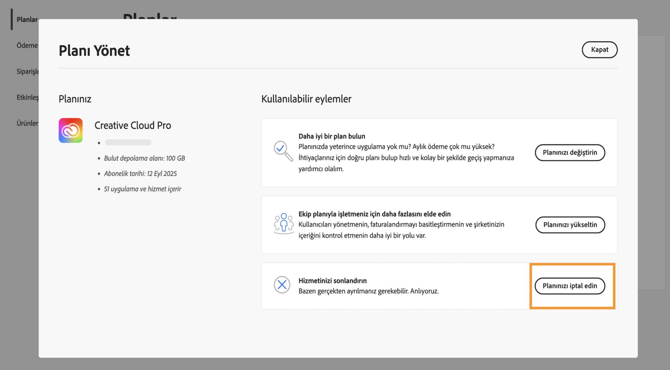
Task: Click the blue X circle icon next to Hizmetinizi sonlandırın
Action: tap(283, 285)
